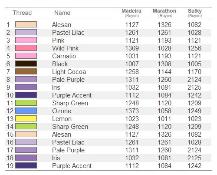Select the Purple Accent swatch in row 19

26,165
